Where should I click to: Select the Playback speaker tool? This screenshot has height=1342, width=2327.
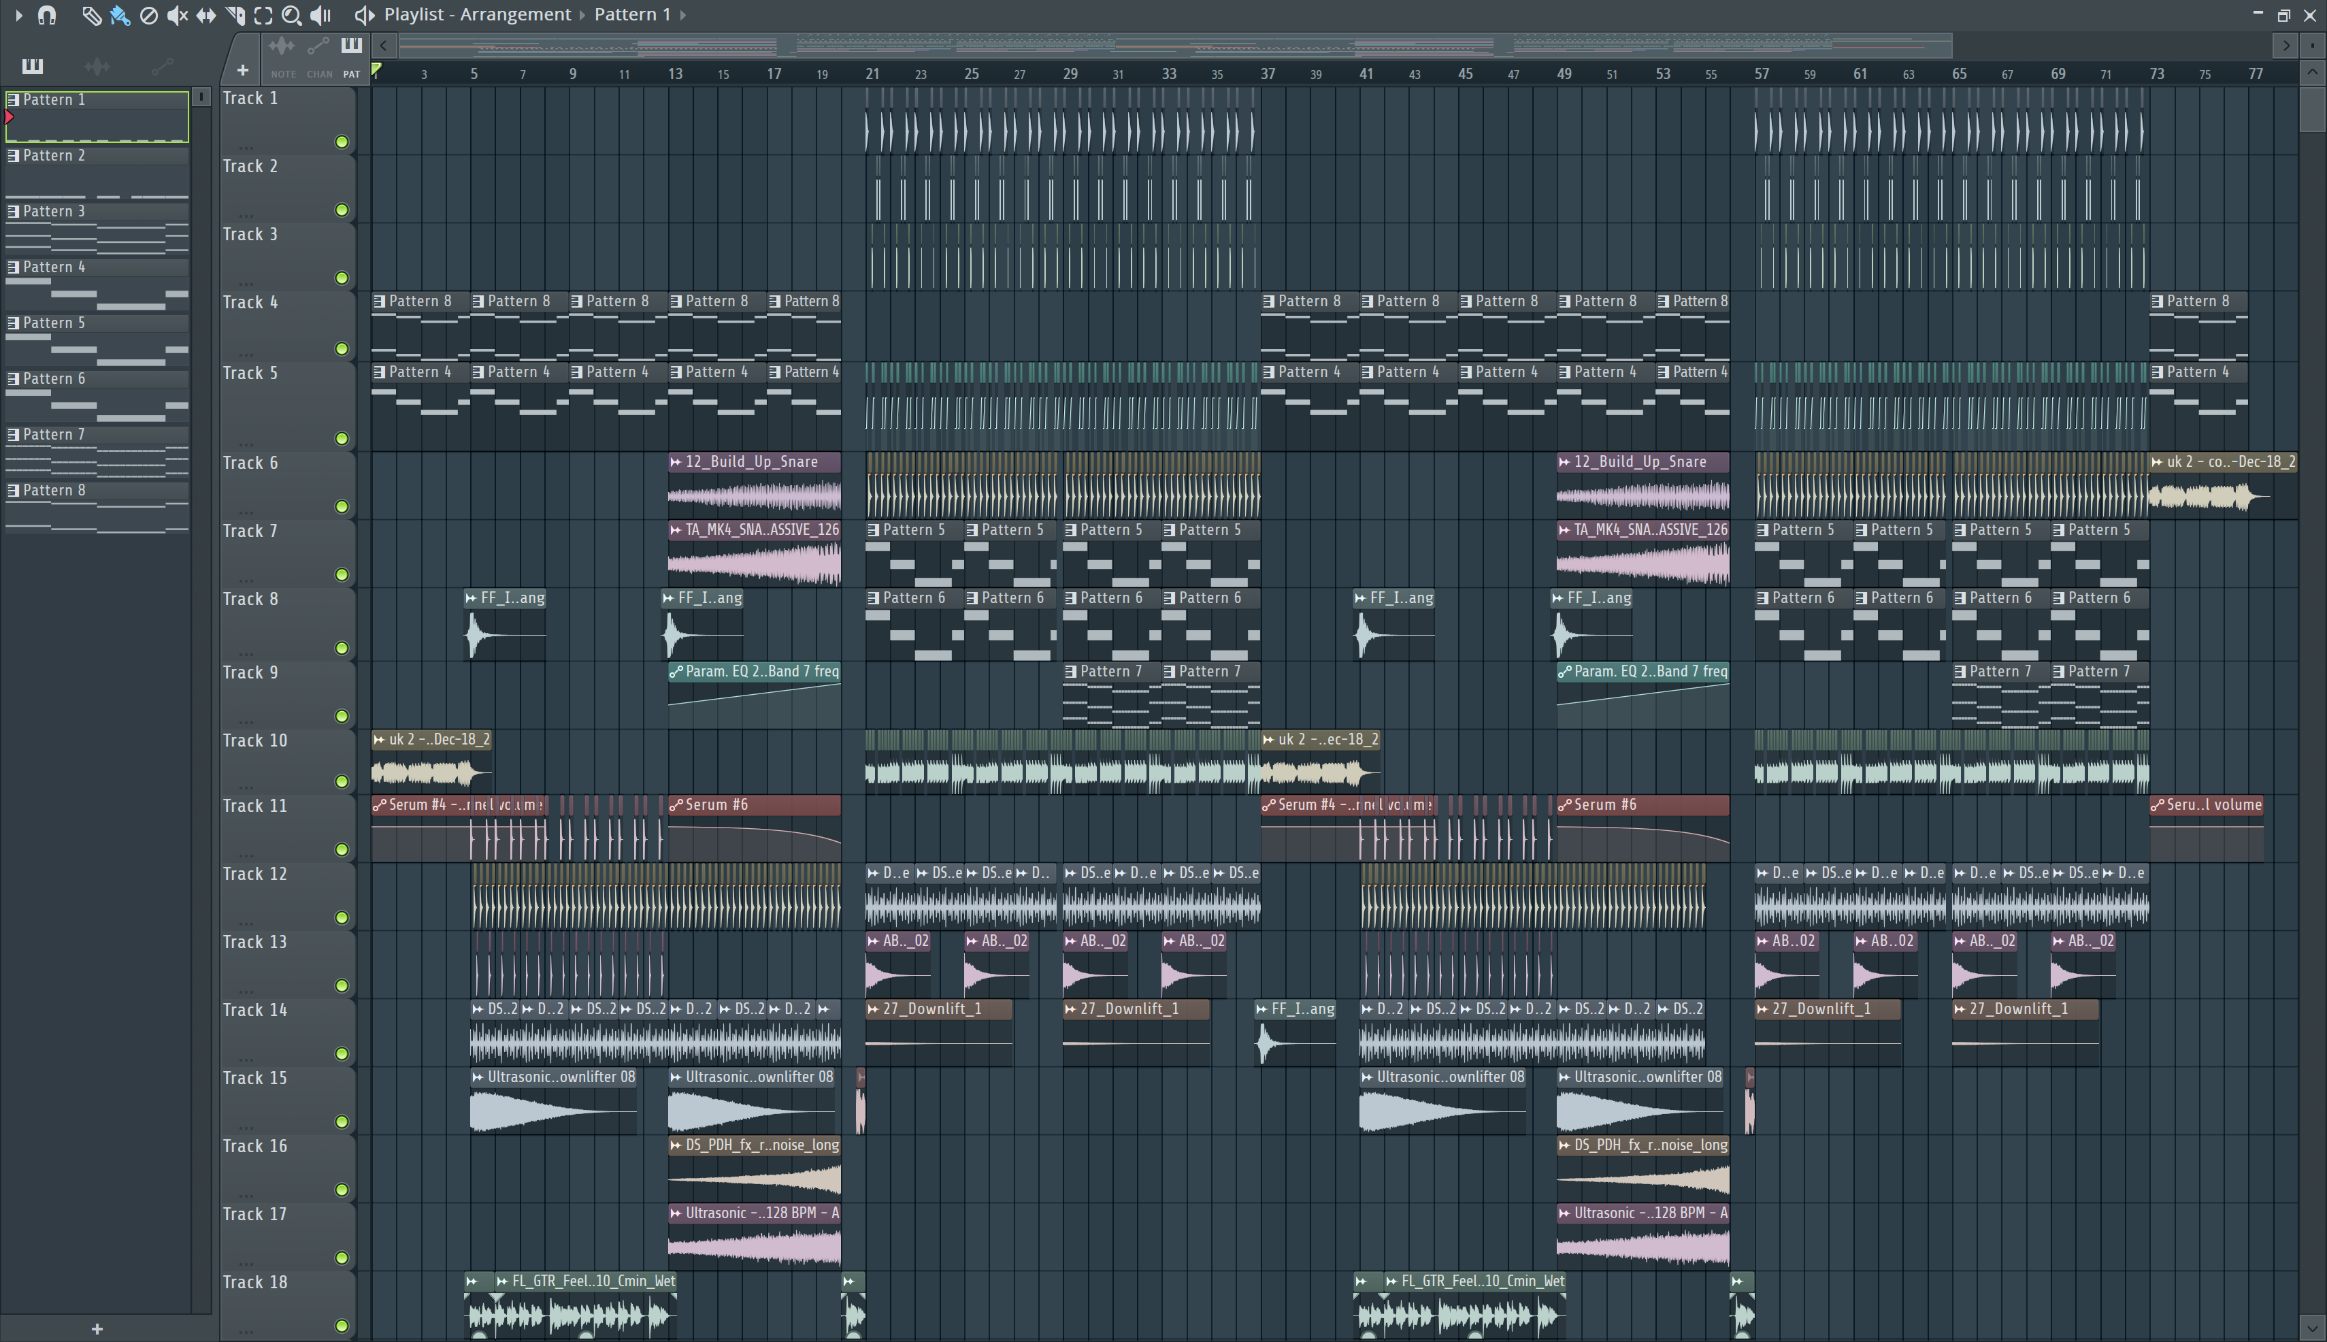(x=320, y=15)
